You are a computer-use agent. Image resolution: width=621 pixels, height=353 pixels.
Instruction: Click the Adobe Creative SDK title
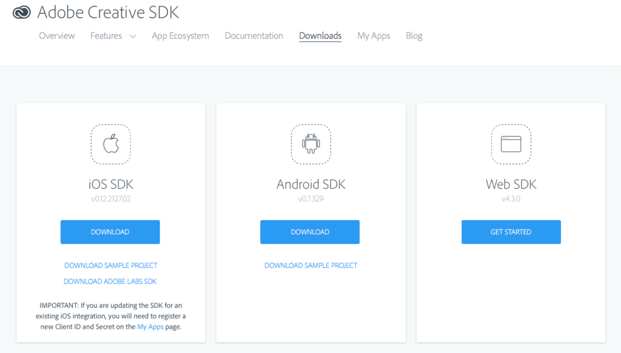[x=108, y=12]
